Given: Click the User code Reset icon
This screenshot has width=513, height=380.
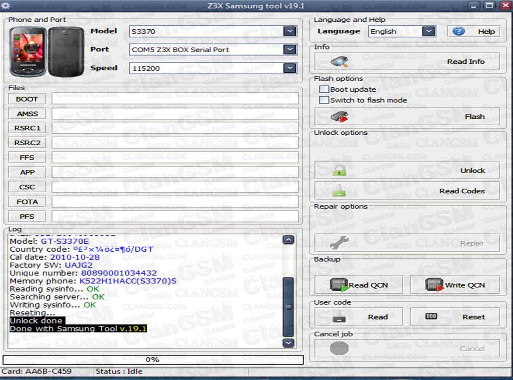Looking at the screenshot, I should tap(431, 316).
